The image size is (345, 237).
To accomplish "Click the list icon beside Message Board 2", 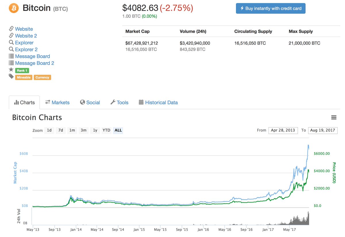I will coord(11,63).
